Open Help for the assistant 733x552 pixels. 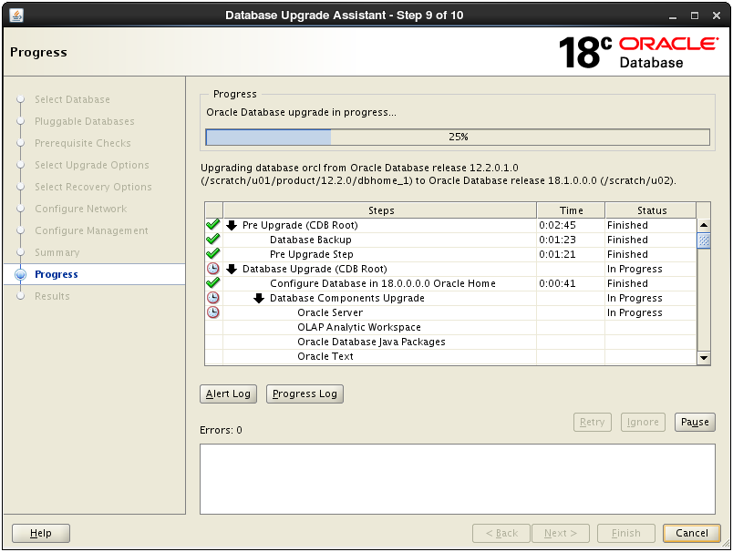41,533
